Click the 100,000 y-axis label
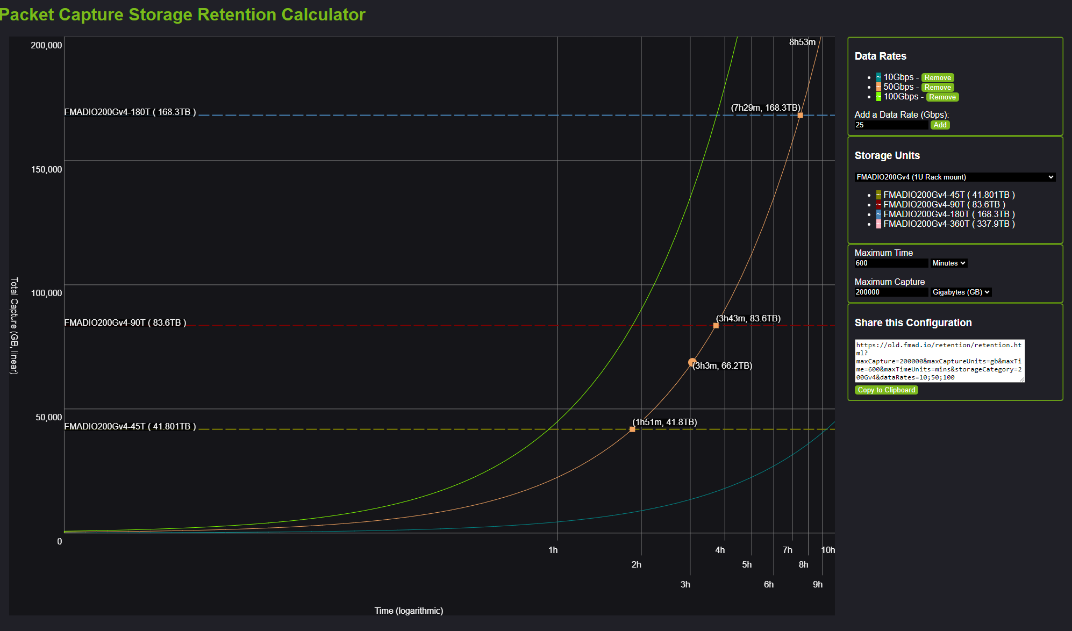This screenshot has height=631, width=1072. [x=46, y=293]
